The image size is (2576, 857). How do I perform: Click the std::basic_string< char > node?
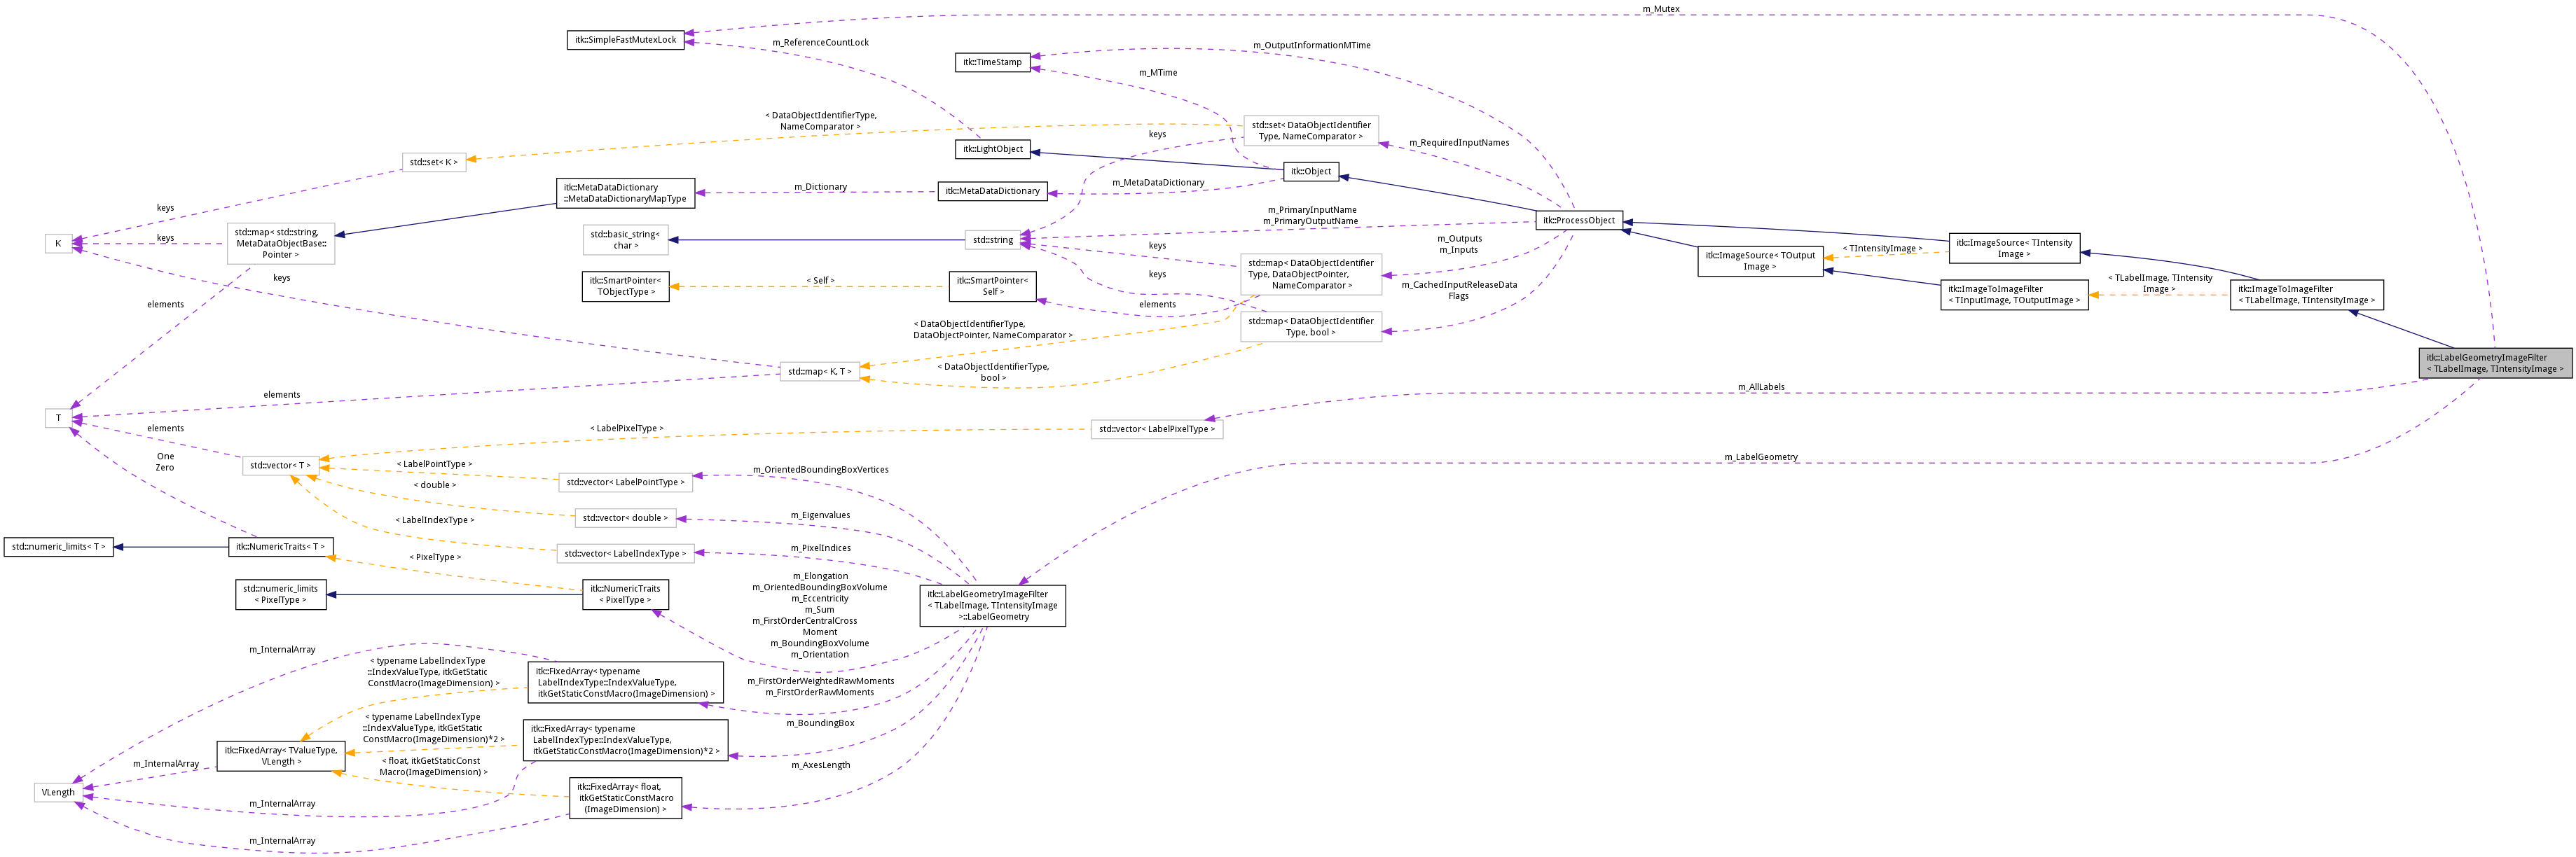tap(625, 240)
